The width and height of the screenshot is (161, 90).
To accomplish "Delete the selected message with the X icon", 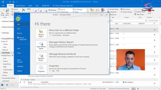I will click(x=24, y=10).
